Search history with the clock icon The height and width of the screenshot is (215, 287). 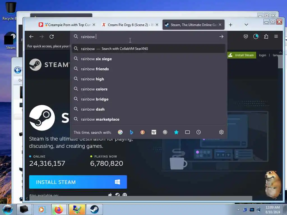pos(199,132)
